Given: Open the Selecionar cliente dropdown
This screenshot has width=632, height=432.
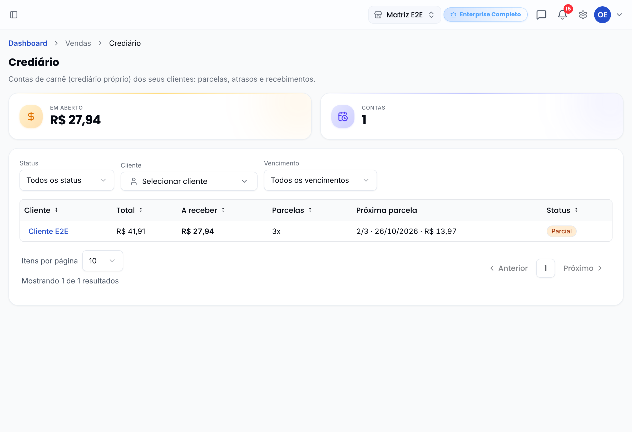Looking at the screenshot, I should (x=189, y=181).
